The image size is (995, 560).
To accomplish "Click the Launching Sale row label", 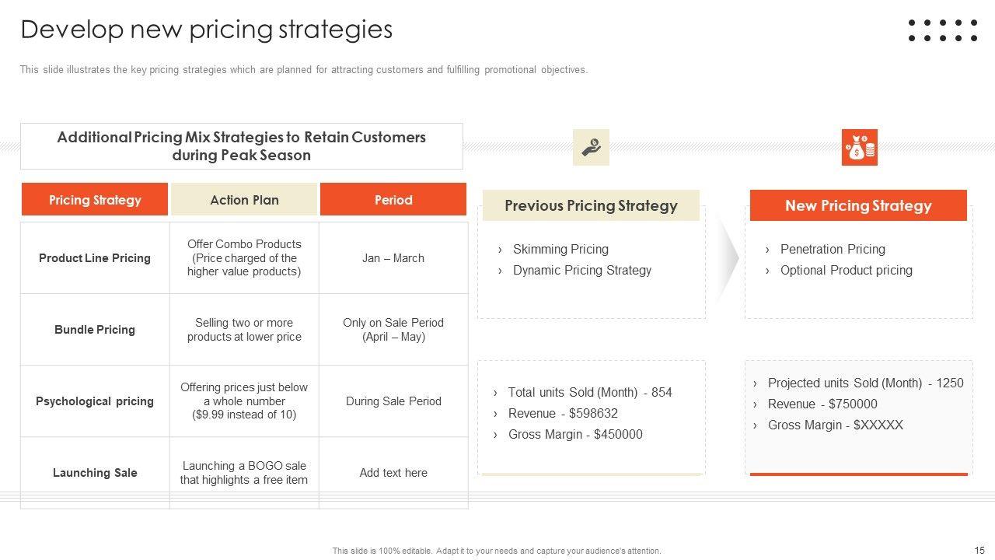I will (95, 473).
